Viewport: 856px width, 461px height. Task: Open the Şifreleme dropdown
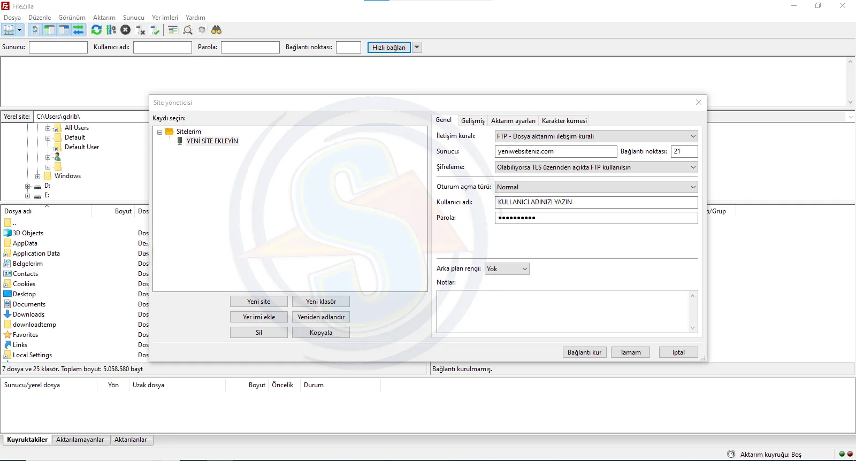point(596,167)
